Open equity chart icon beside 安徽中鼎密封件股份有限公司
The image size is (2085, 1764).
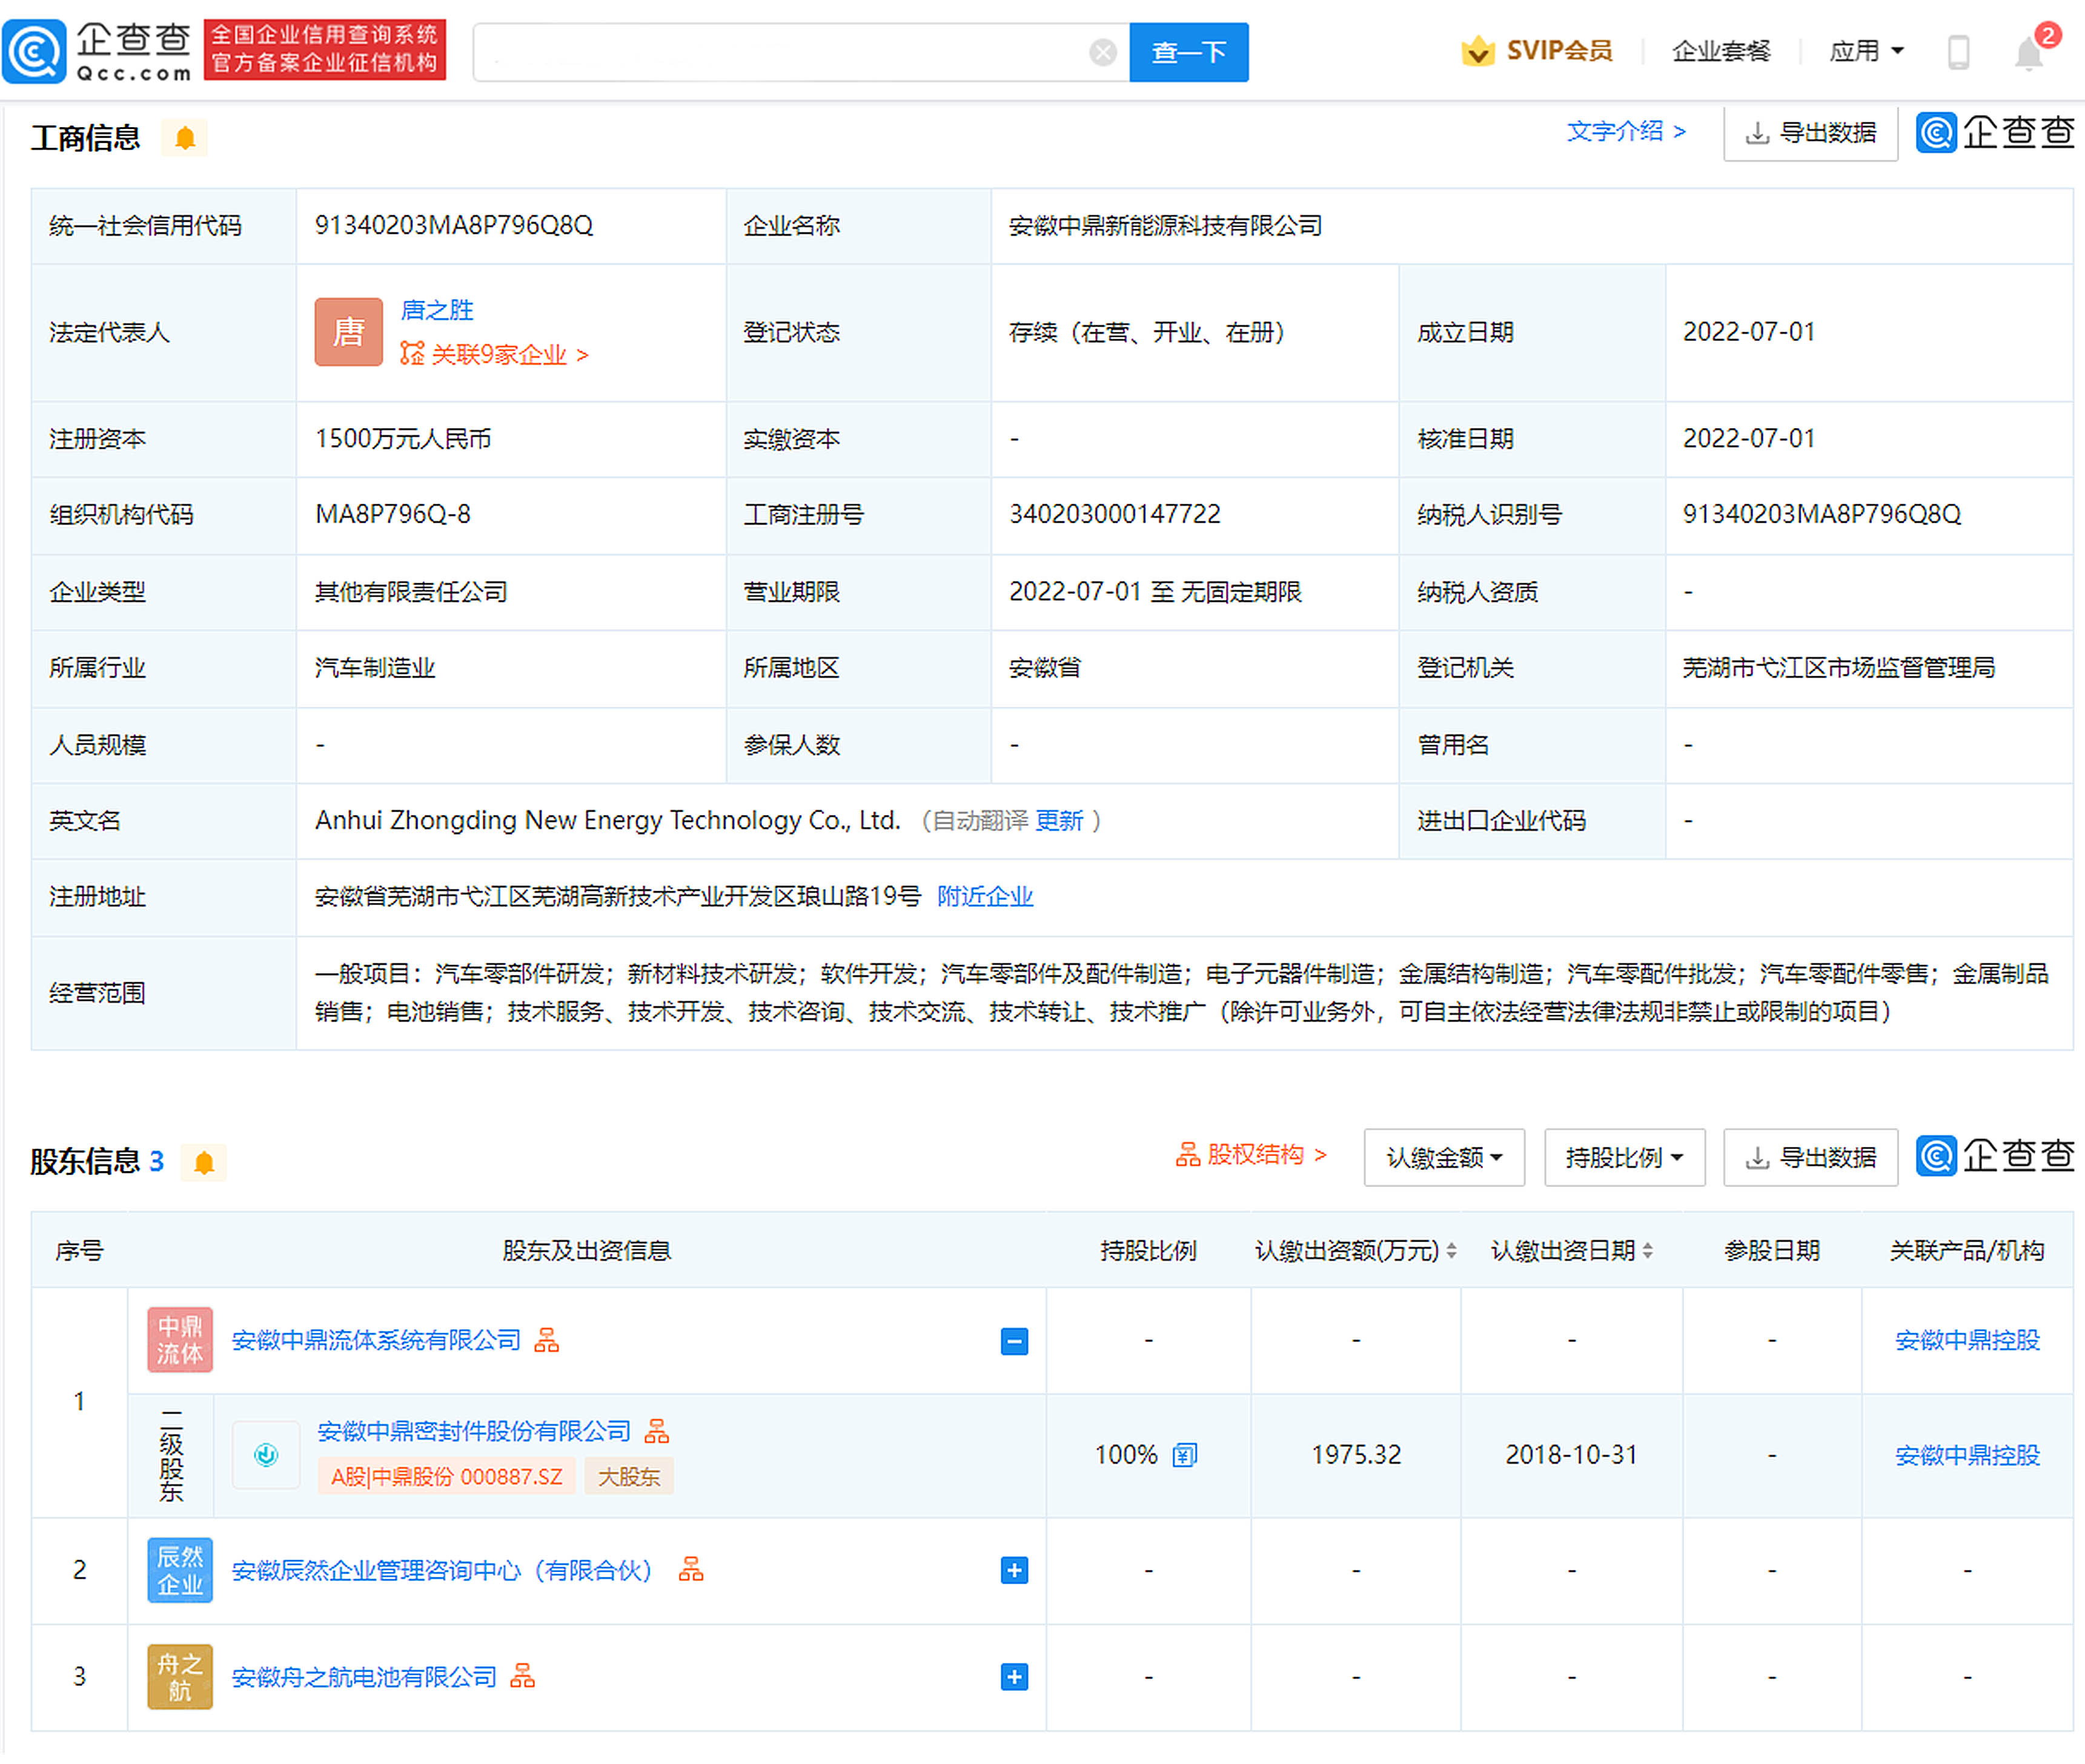656,1431
